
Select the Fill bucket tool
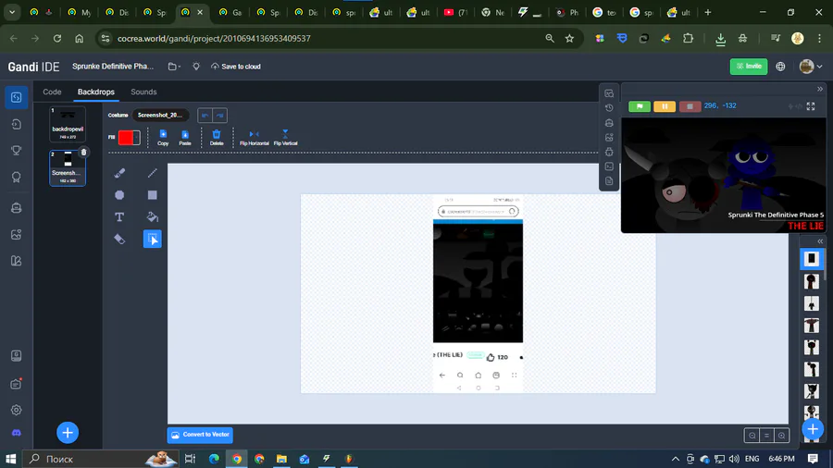pos(153,217)
